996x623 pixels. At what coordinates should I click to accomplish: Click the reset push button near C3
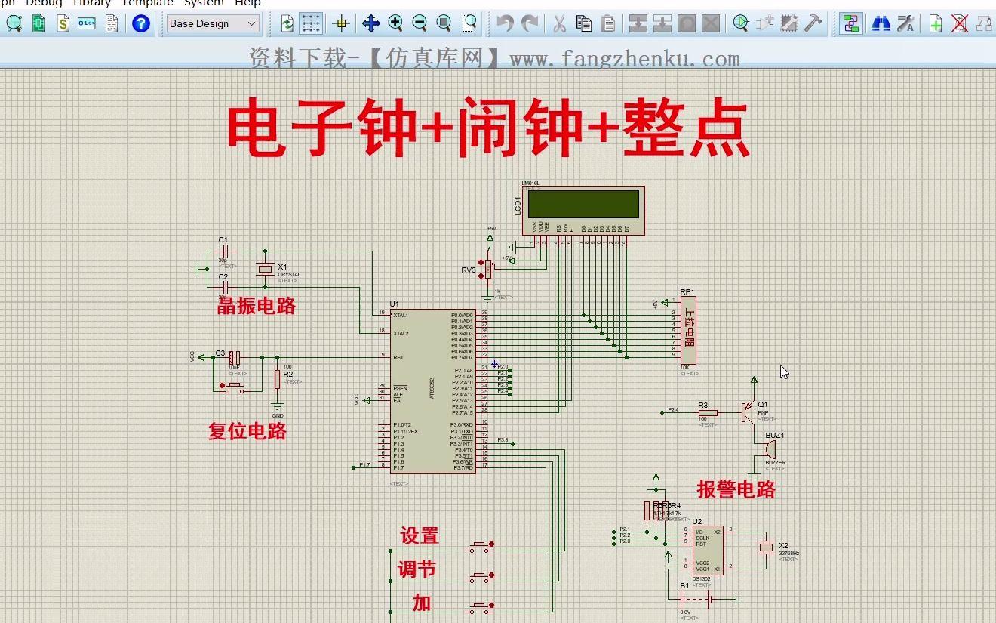coord(232,387)
